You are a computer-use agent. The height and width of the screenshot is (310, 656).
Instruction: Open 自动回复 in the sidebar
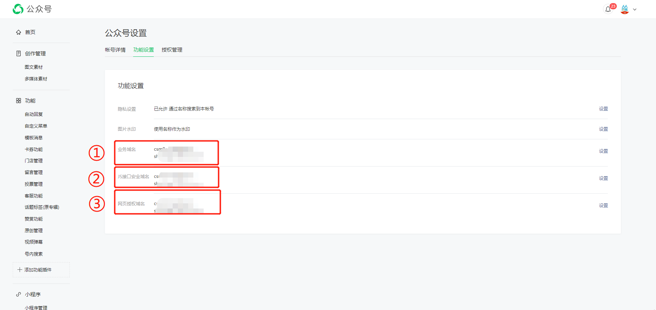34,114
